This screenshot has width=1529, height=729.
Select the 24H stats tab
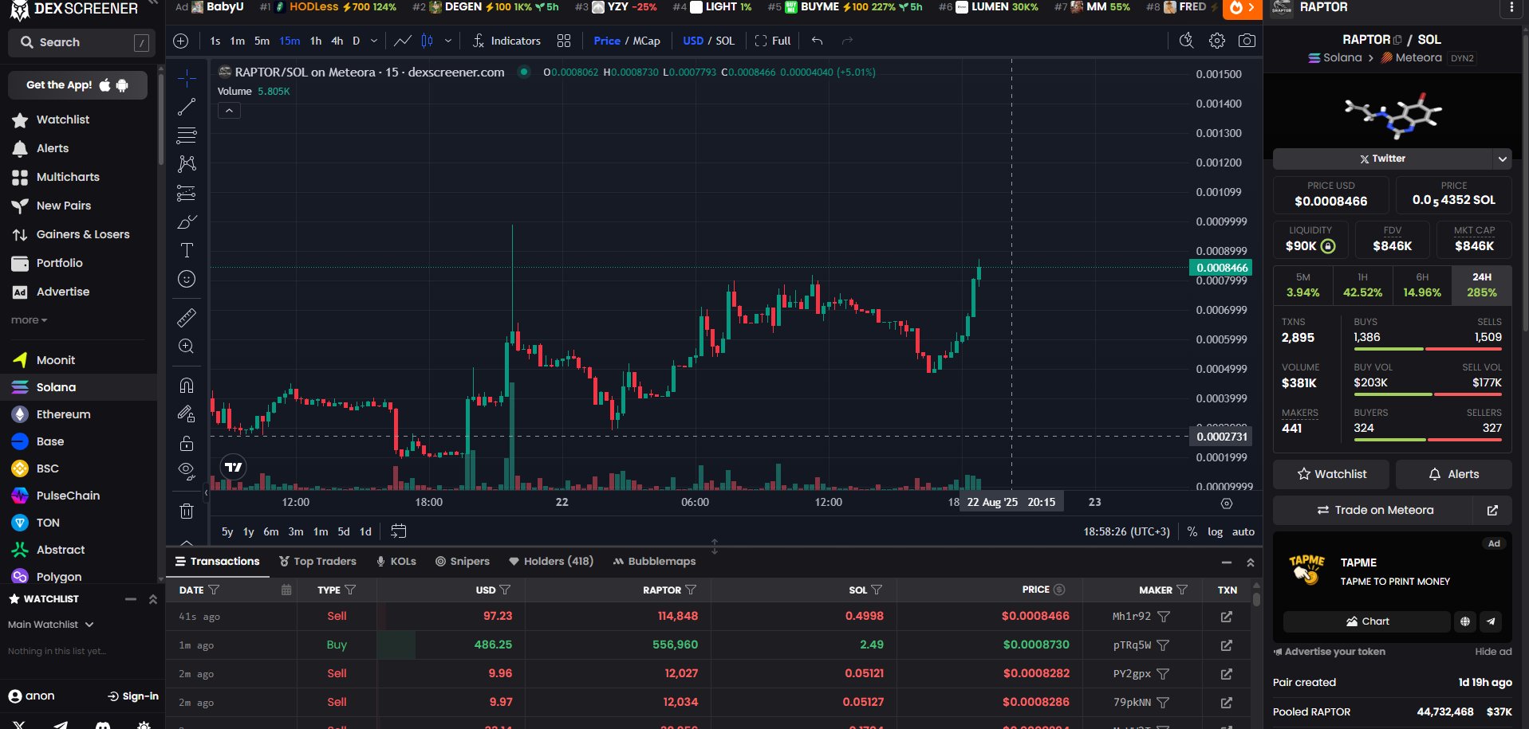click(1482, 284)
